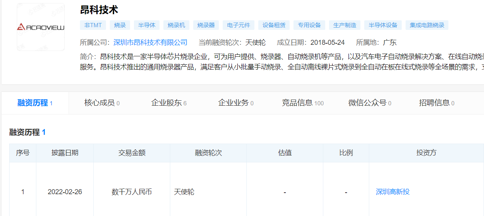This screenshot has width=484, height=216.
Task: Select the 集成电路烧录 tag
Action: pyautogui.click(x=427, y=25)
